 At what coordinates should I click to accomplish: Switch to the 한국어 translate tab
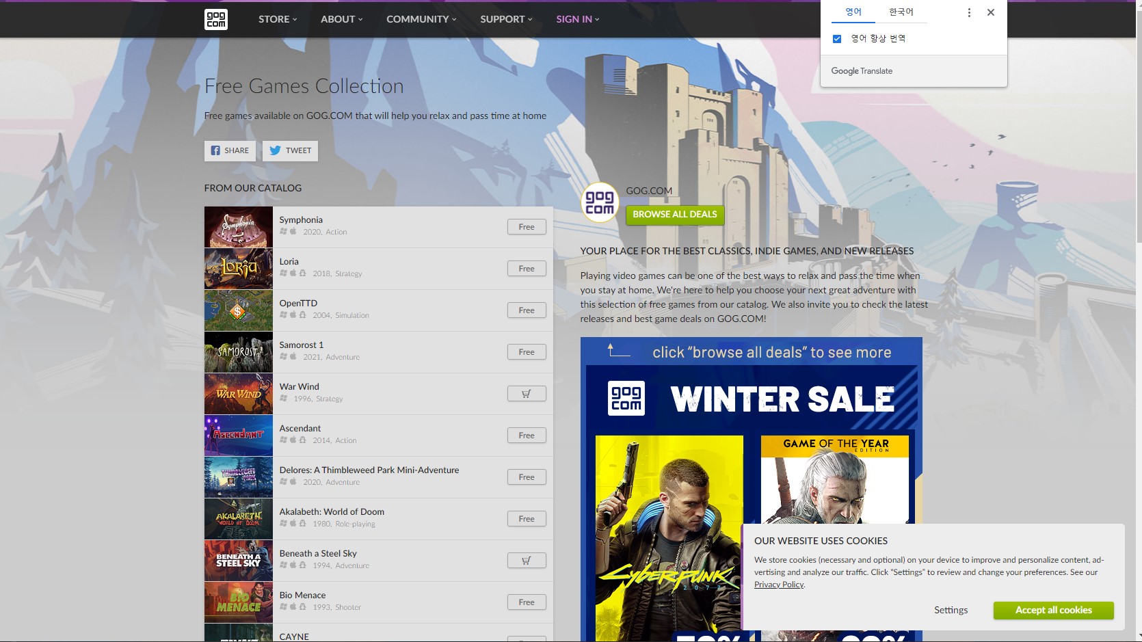[x=901, y=12]
